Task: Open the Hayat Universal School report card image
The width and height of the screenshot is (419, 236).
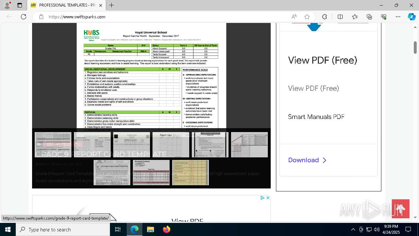Action: 151,77
